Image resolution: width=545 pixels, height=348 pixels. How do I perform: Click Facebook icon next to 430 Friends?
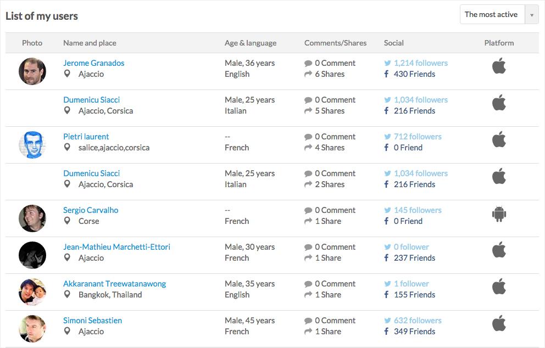387,74
